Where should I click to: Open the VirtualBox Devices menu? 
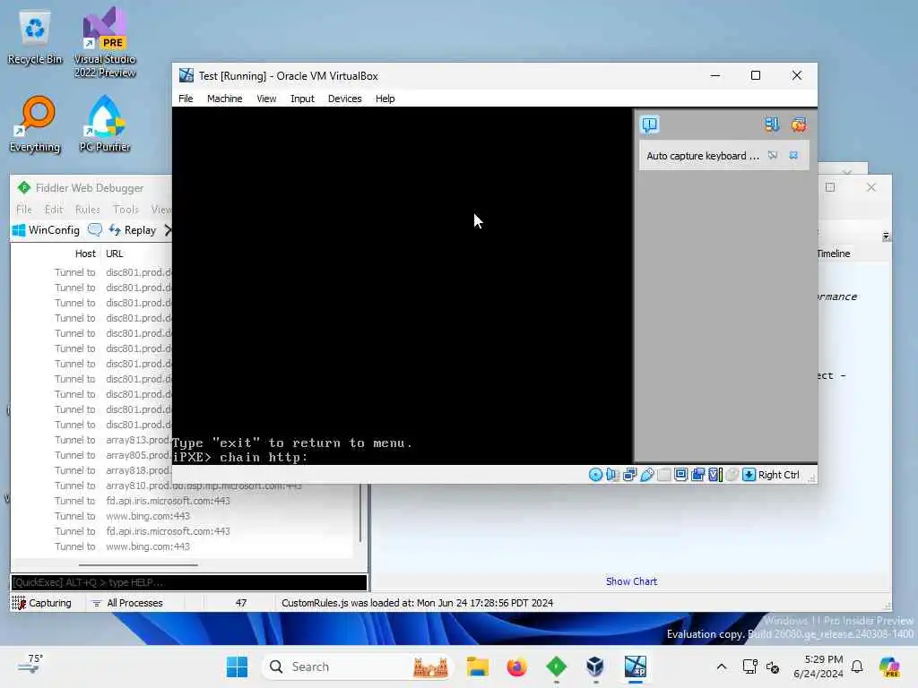coord(345,99)
